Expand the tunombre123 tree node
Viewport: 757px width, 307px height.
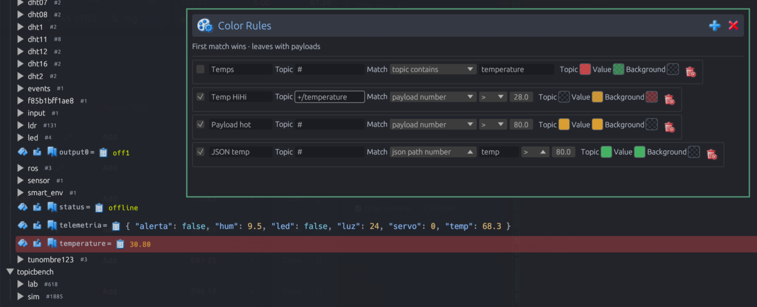point(20,259)
